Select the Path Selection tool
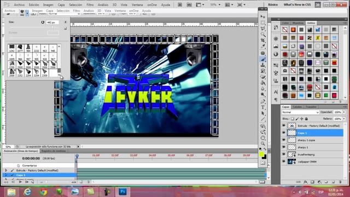350x197 pixels. click(263, 113)
